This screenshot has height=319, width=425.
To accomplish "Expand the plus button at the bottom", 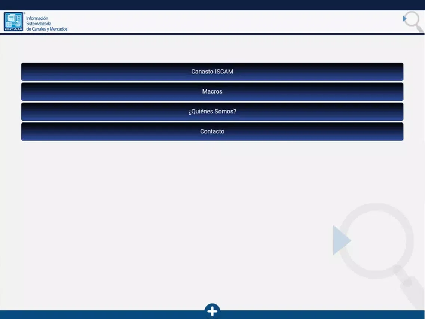I will click(212, 311).
